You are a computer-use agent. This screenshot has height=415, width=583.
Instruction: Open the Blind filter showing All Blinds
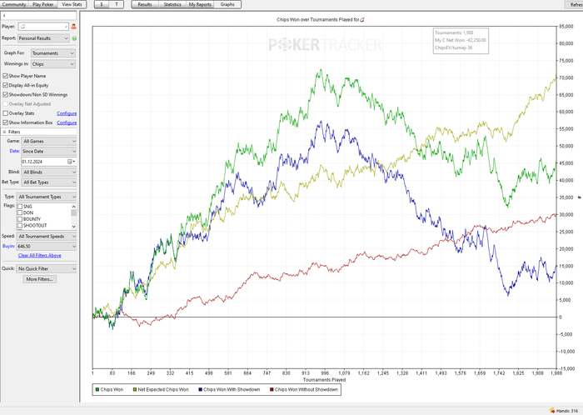[x=49, y=172]
